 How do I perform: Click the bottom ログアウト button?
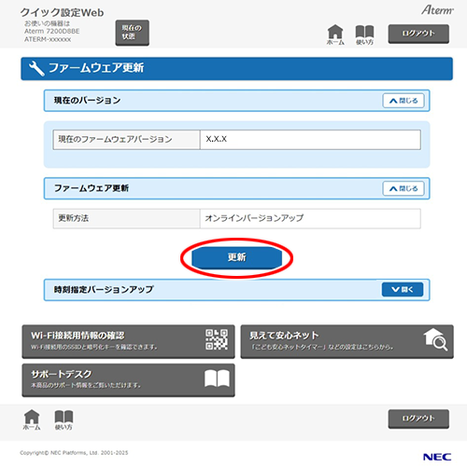click(418, 419)
